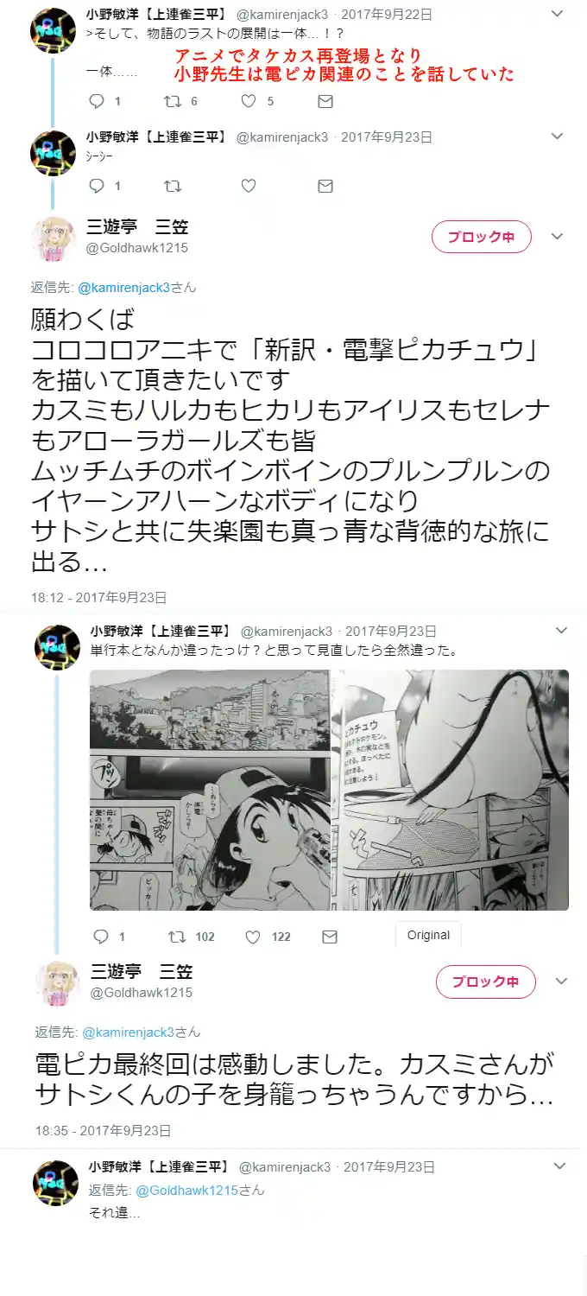Click envelope icon beside 122 likes

pos(330,937)
